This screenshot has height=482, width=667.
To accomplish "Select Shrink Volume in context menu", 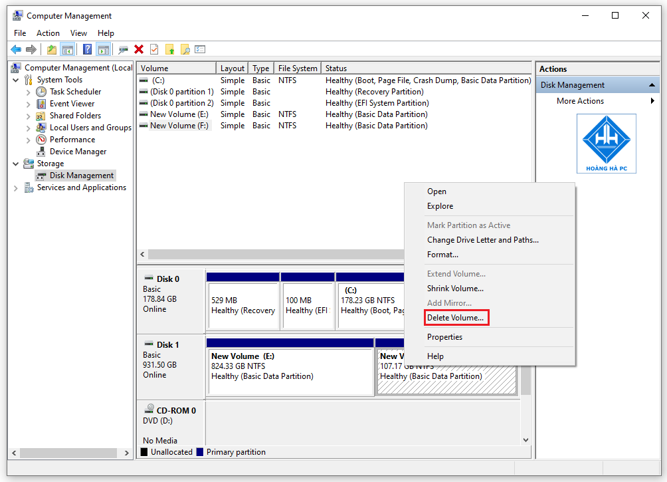I will coord(455,289).
